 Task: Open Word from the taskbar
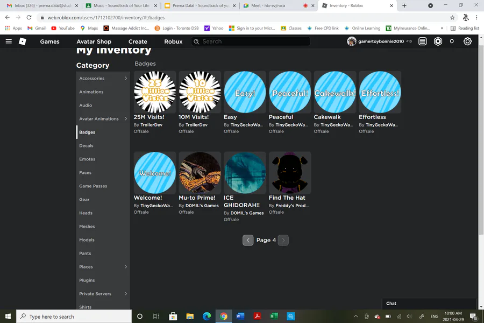point(240,316)
